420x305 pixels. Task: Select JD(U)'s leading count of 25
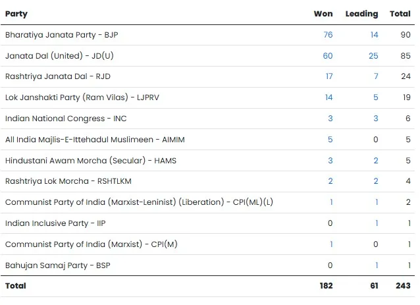point(373,56)
